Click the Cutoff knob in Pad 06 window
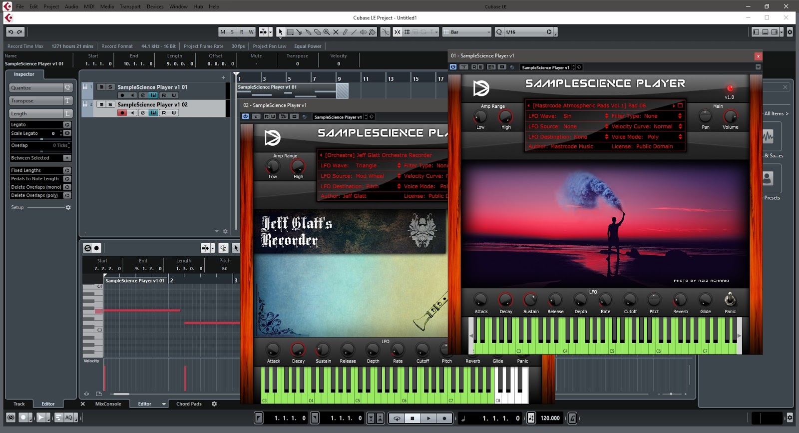799x433 pixels. 630,300
